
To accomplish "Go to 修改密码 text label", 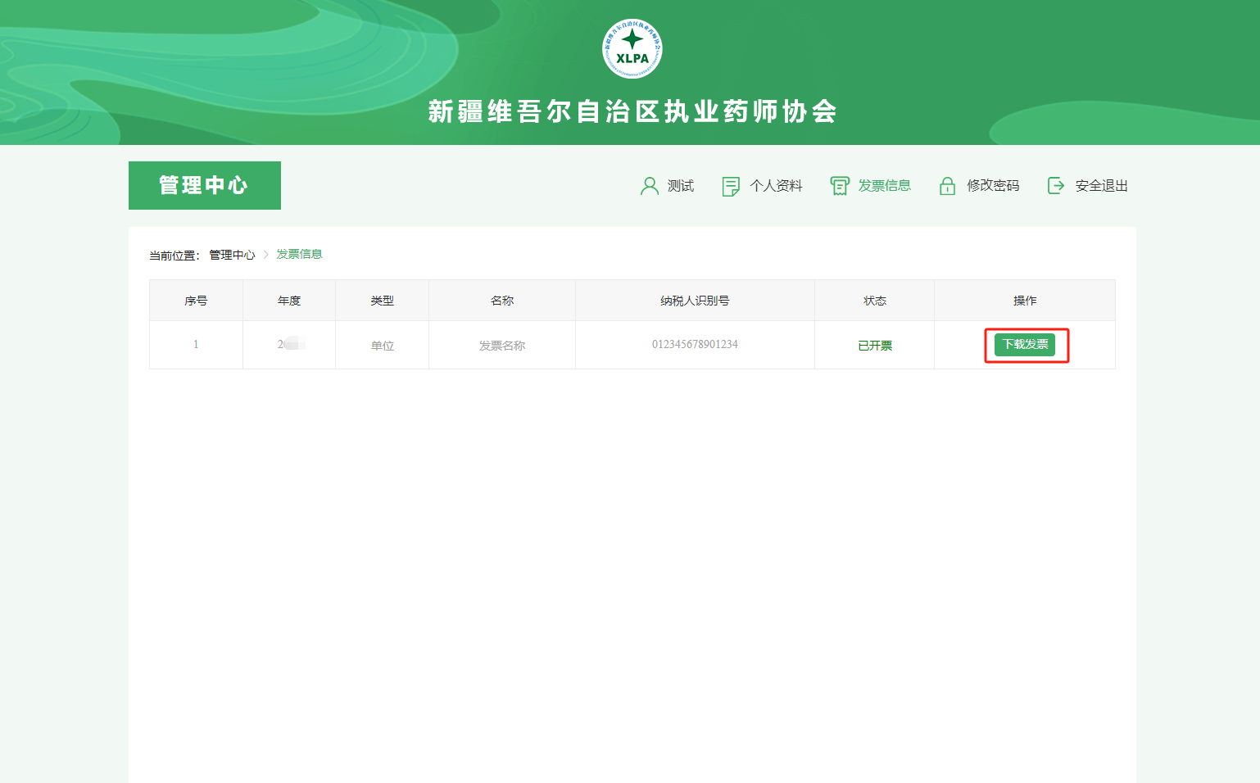I will click(993, 186).
